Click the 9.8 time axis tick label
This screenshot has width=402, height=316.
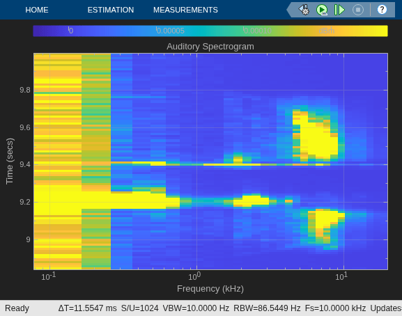click(25, 90)
